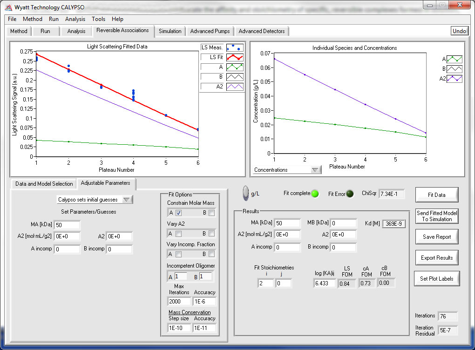Image resolution: width=475 pixels, height=350 pixels.
Task: Click the Fit Data button
Action: point(436,195)
